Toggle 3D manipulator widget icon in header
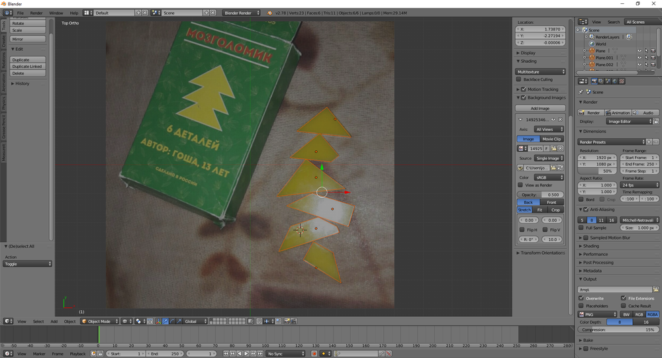The width and height of the screenshot is (662, 358). click(158, 321)
